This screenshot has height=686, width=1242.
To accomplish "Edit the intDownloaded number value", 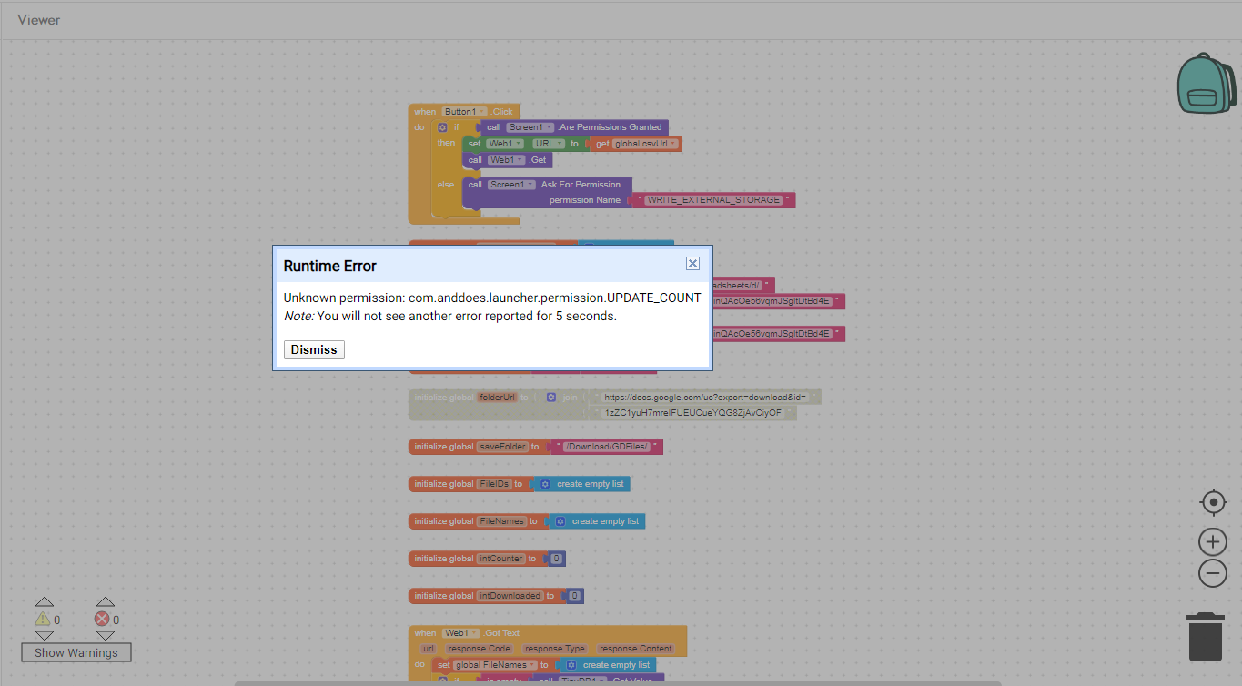I will click(x=574, y=596).
